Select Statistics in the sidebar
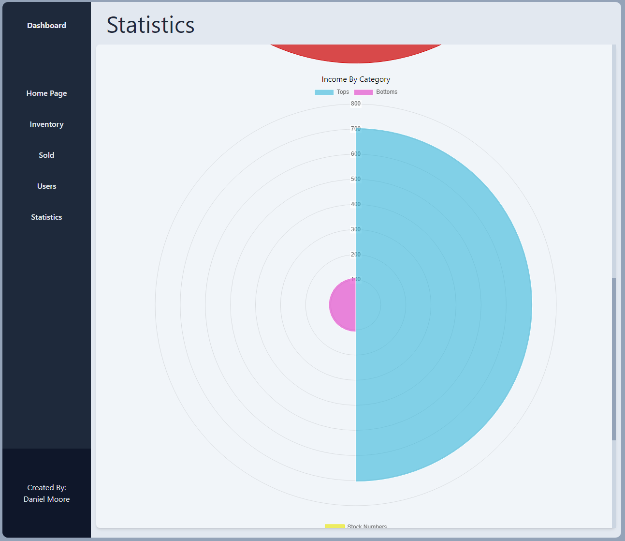Viewport: 625px width, 541px height. pos(46,217)
